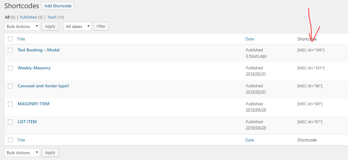Check the MASONRY ITEM row checkbox
This screenshot has width=348, height=160.
click(x=10, y=104)
